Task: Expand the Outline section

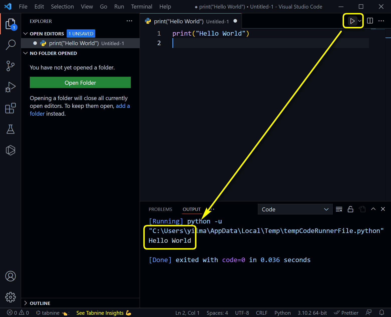Action: click(26, 303)
